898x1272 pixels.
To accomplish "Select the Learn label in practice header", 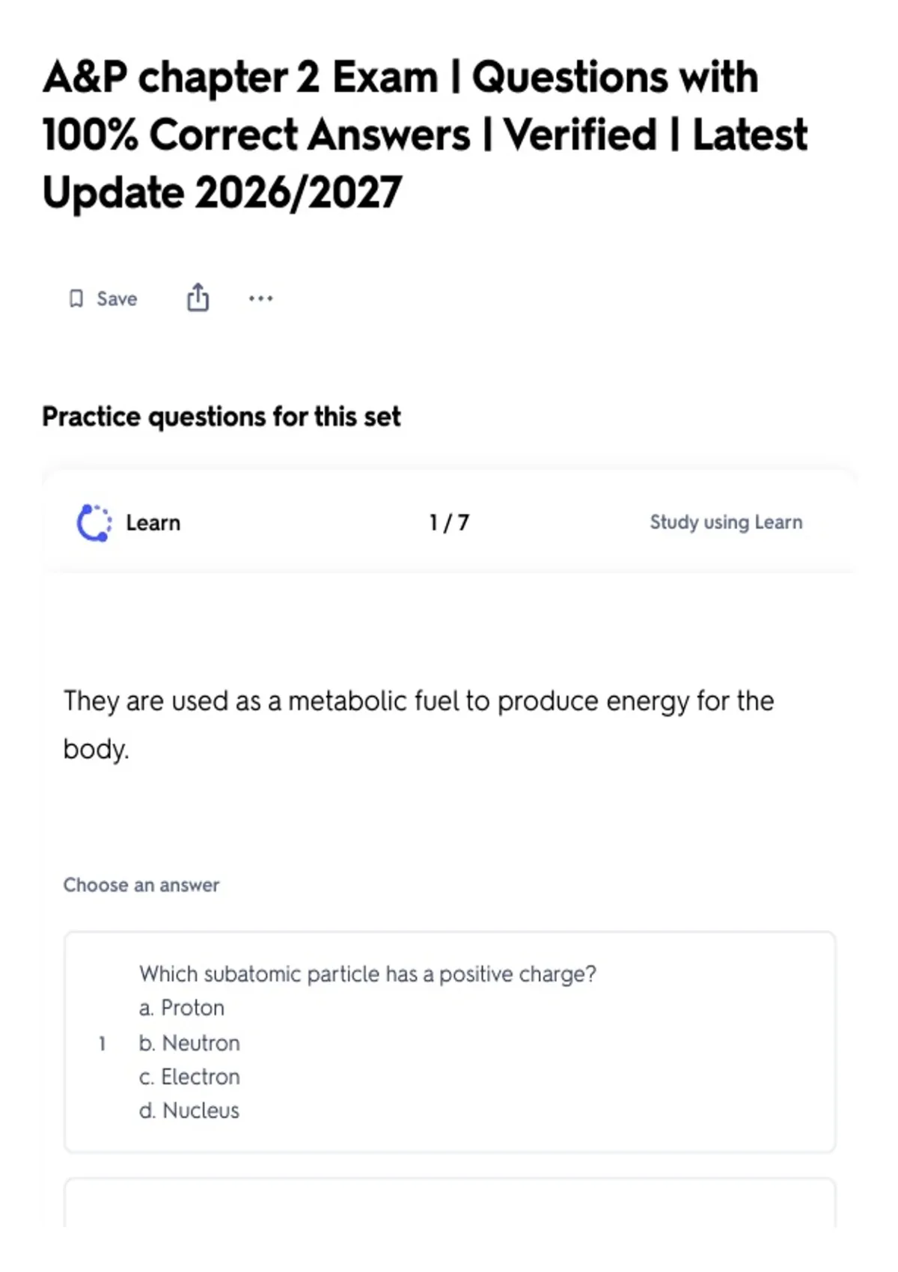I will 153,522.
